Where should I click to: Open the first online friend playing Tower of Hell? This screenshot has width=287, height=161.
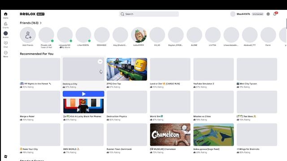[x=46, y=35]
